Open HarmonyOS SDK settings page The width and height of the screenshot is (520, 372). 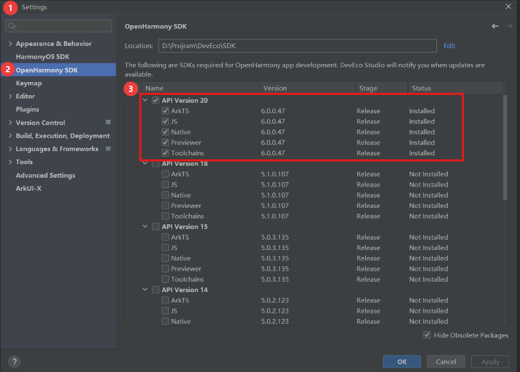(43, 57)
